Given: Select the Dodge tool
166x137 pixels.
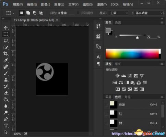Looking at the screenshot, I should pos(5,112).
